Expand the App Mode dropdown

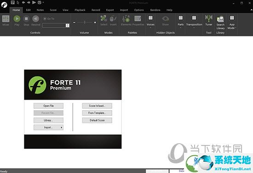pos(232,22)
